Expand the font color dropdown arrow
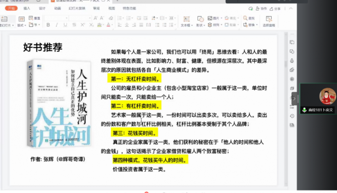 112,25
